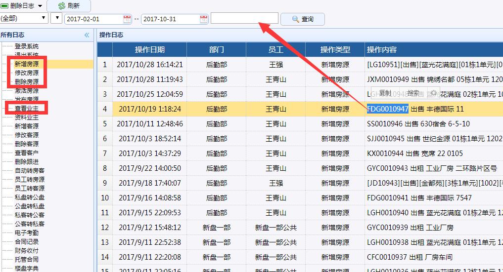The height and width of the screenshot is (272, 503).
Task: Open calendar picker for start date 2017-02-01
Action: (x=127, y=19)
